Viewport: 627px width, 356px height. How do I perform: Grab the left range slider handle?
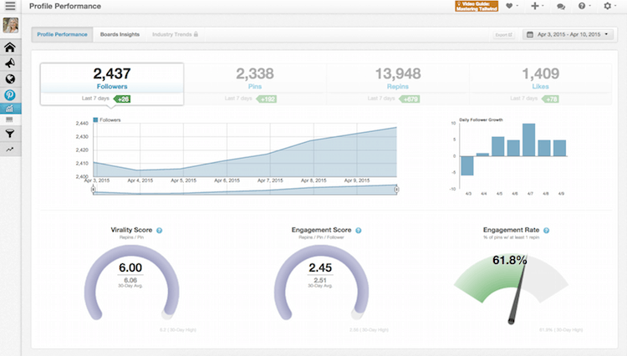pos(93,190)
